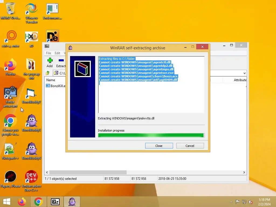Click the 7-Zip window title icon
The image size is (276, 207).
(47, 46)
